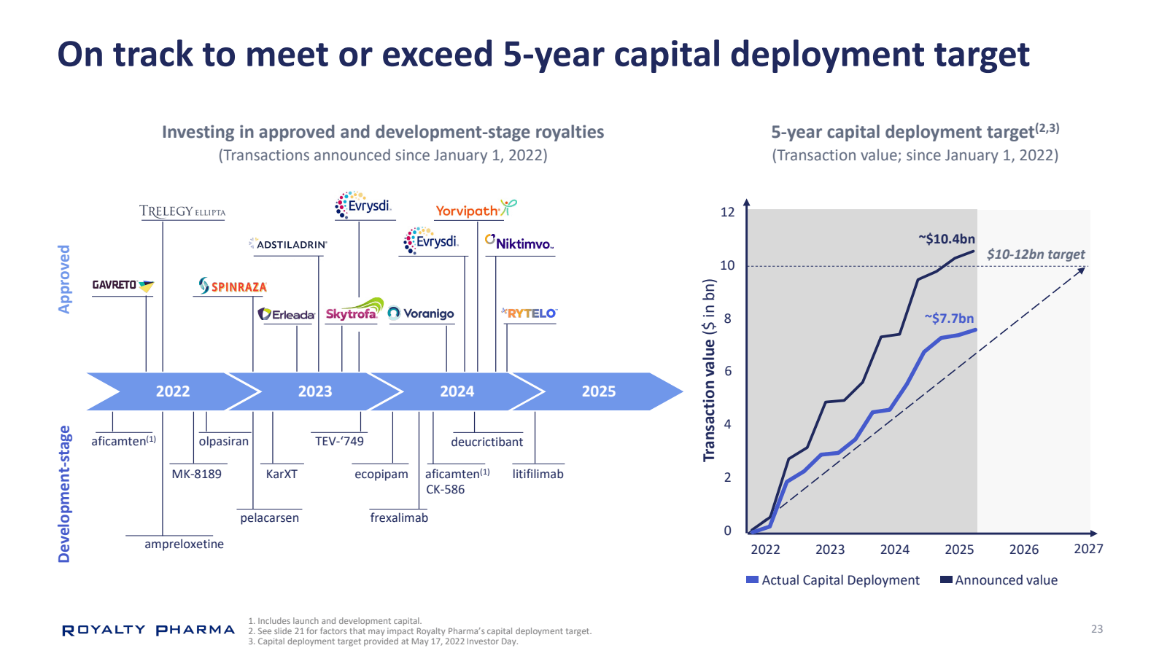1167x656 pixels.
Task: Select the 2022 timeline arrow
Action: coord(173,391)
